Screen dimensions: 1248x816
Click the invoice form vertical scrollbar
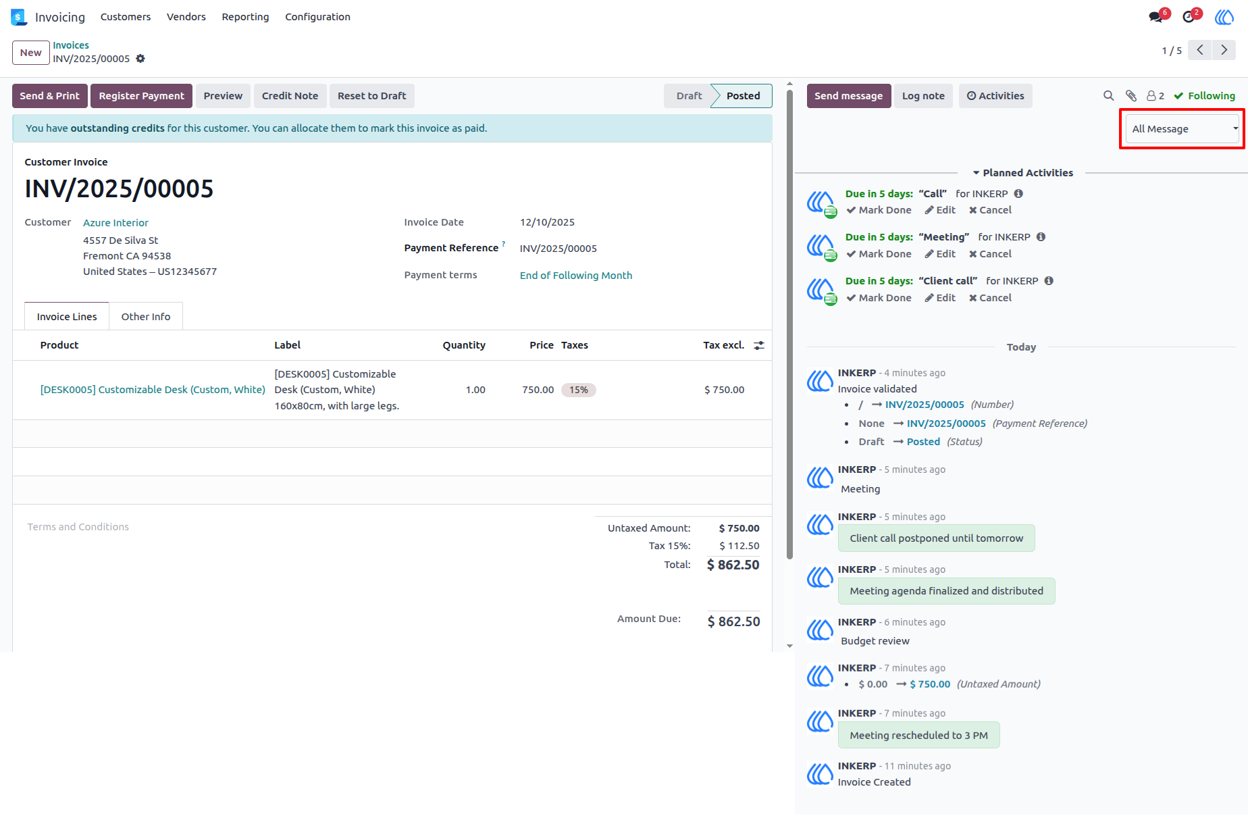pos(789,324)
